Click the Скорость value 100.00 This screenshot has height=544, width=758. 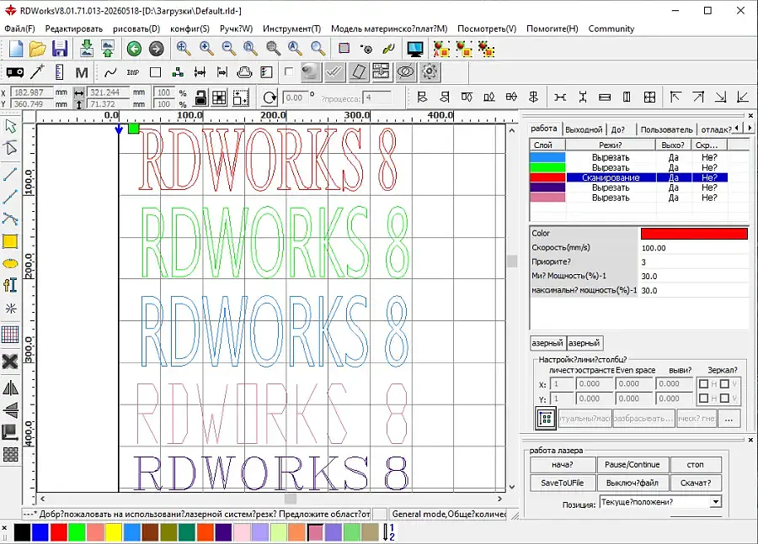[693, 248]
